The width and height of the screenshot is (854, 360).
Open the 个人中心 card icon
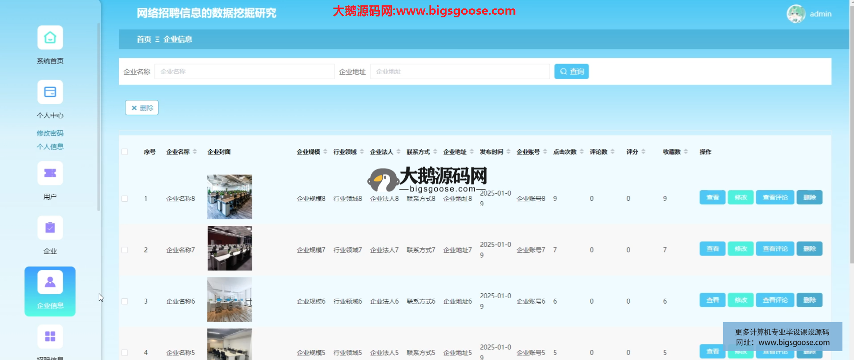(50, 92)
